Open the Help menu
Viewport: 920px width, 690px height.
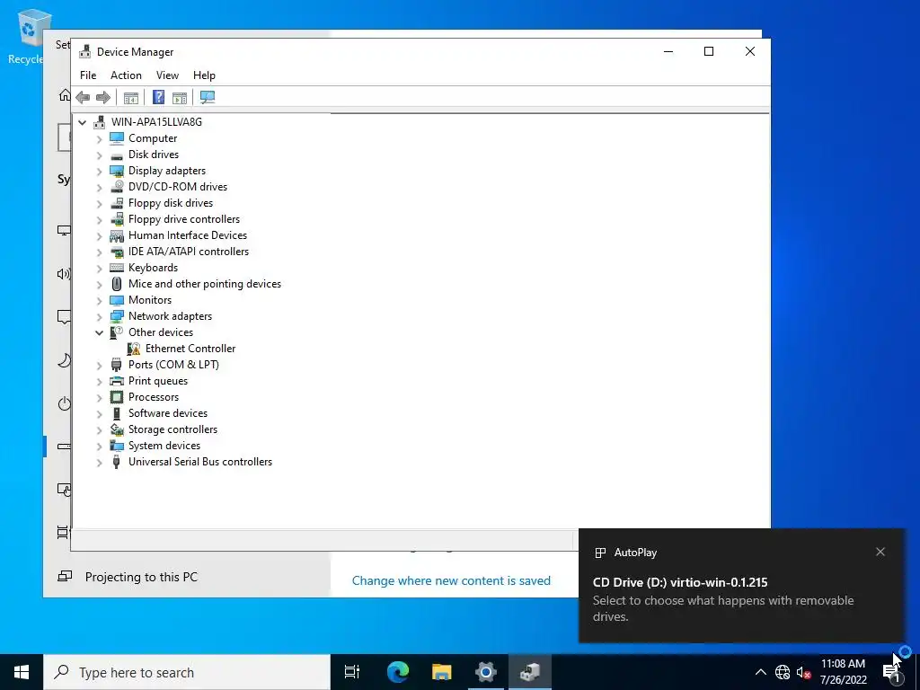pos(204,75)
